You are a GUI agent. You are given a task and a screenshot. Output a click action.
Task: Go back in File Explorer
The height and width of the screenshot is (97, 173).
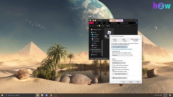point(91,26)
